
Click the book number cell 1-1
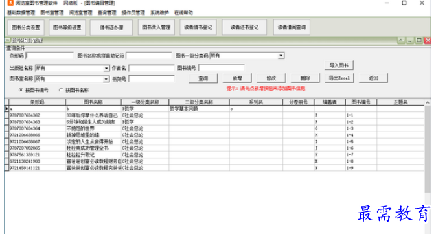pyautogui.click(x=361, y=115)
